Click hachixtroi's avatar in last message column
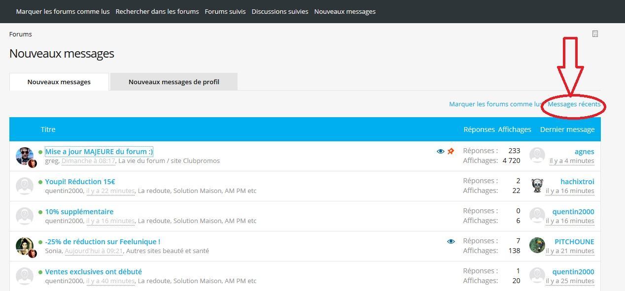Viewport: 625px width, 291px height. 537,186
